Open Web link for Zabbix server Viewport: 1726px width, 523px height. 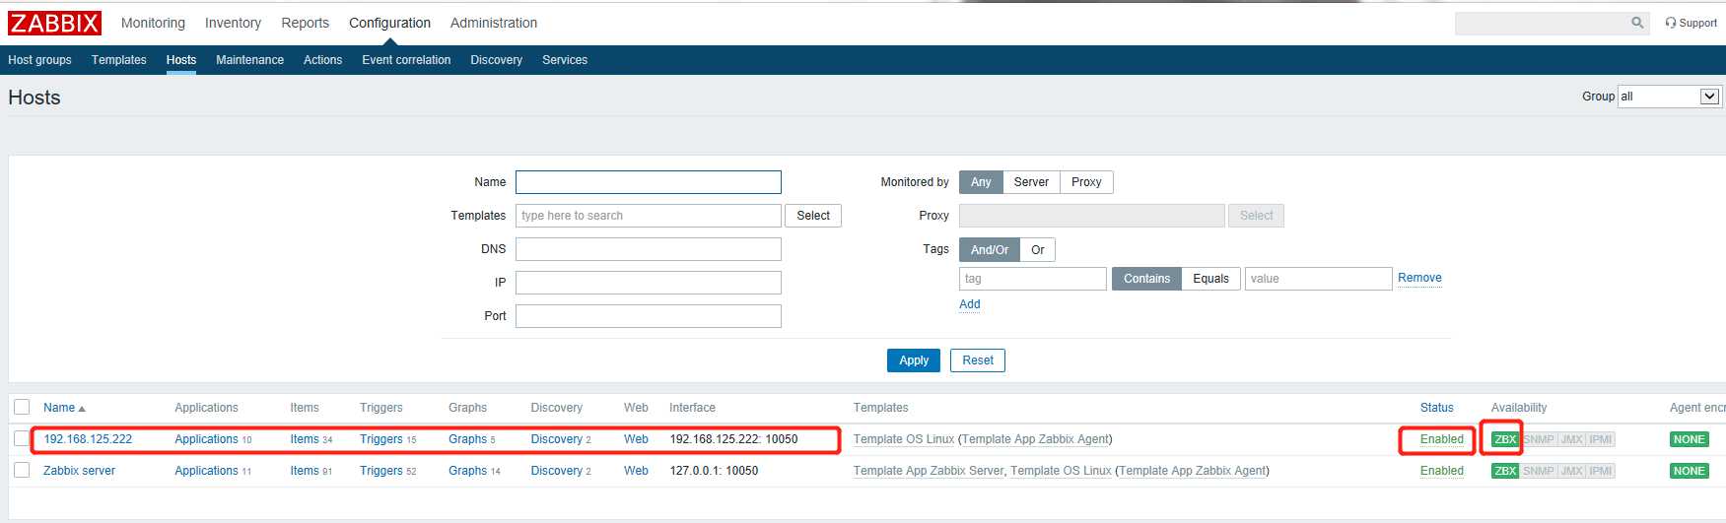(x=636, y=471)
